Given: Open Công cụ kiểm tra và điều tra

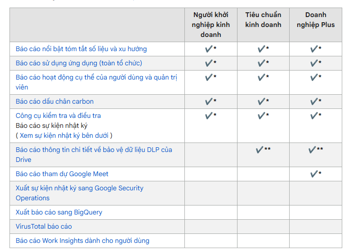Looking at the screenshot, I should [58, 116].
